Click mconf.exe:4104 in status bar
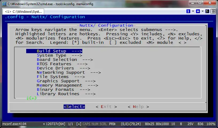 click(x=14, y=124)
